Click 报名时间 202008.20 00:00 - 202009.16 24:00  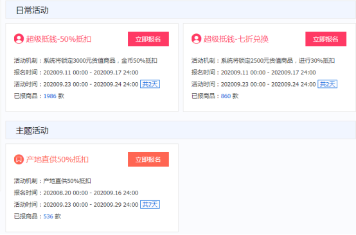pos(76,193)
